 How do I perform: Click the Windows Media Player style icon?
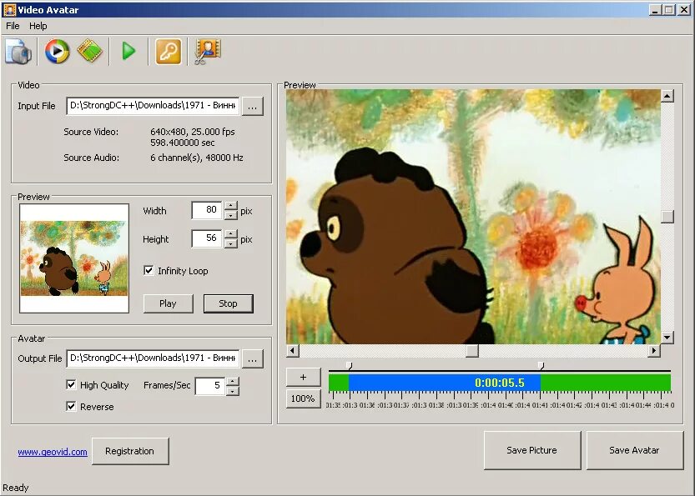[x=58, y=52]
